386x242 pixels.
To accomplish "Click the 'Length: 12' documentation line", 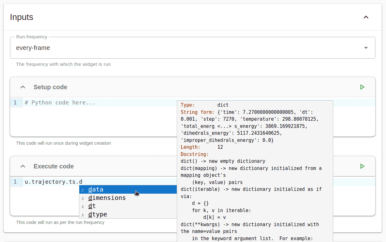I will coord(202,147).
